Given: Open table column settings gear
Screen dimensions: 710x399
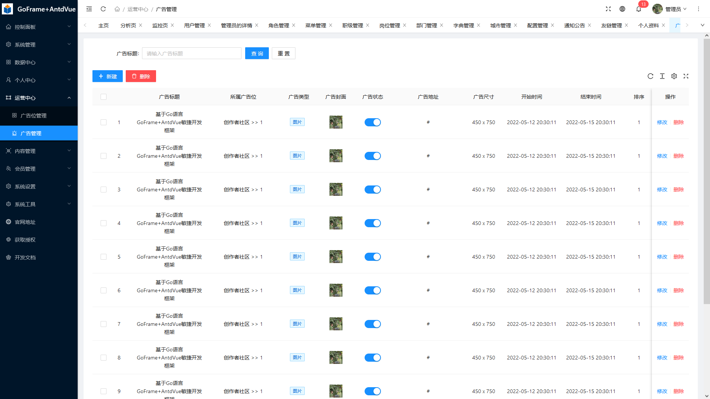Looking at the screenshot, I should point(674,76).
